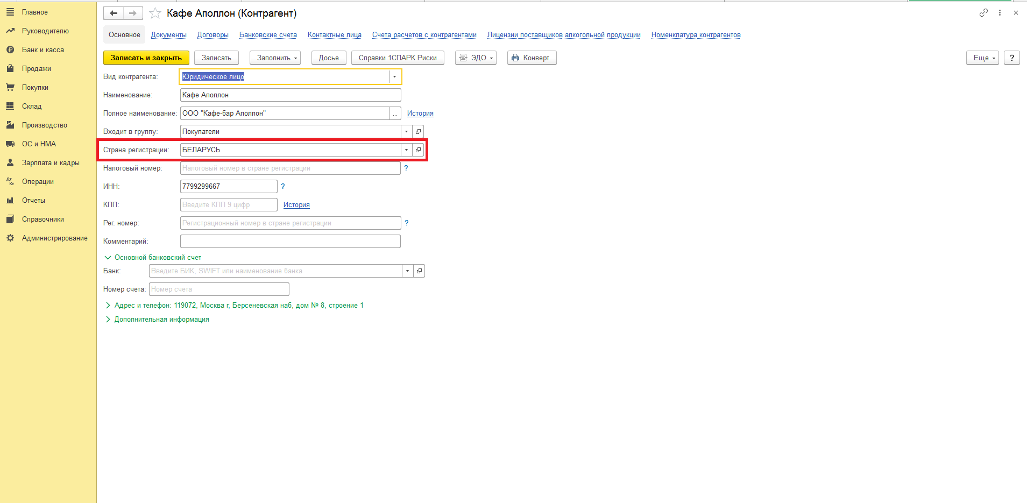Click into the Номер счета field
This screenshot has height=503, width=1027.
(x=219, y=289)
